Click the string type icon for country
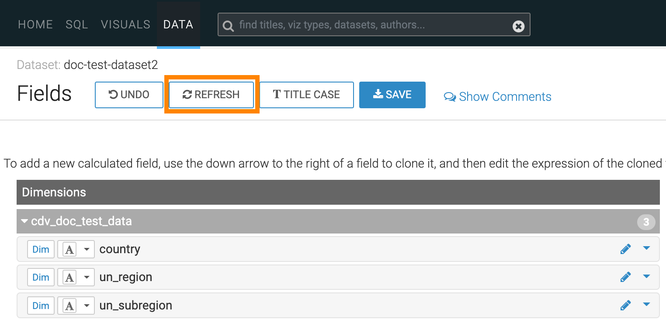Image resolution: width=666 pixels, height=323 pixels. click(x=69, y=249)
